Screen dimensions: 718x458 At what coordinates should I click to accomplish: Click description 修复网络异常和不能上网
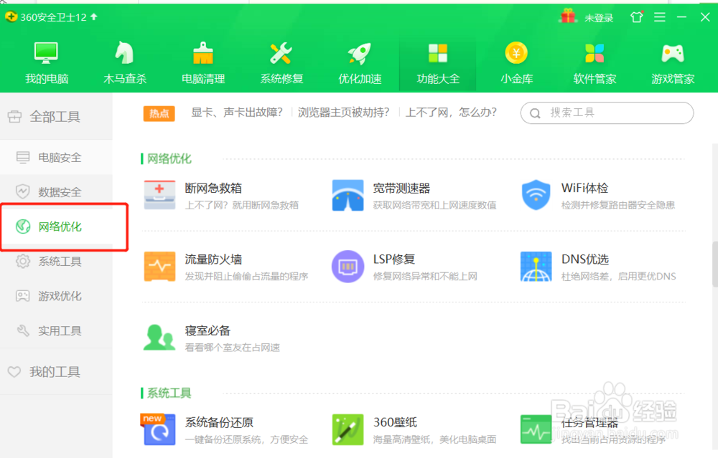tap(425, 277)
